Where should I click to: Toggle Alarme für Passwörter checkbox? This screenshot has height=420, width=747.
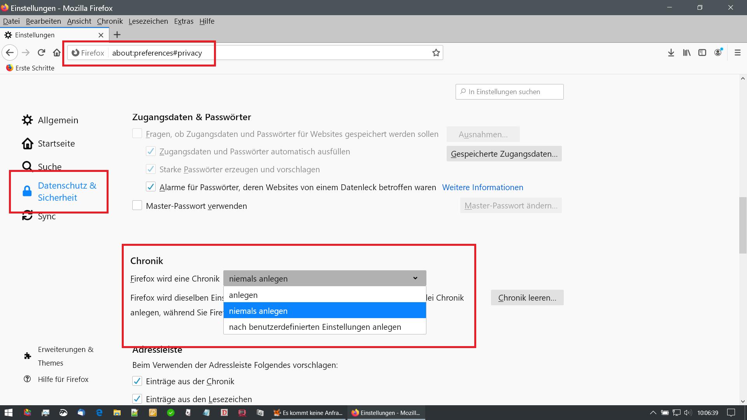[x=151, y=187]
